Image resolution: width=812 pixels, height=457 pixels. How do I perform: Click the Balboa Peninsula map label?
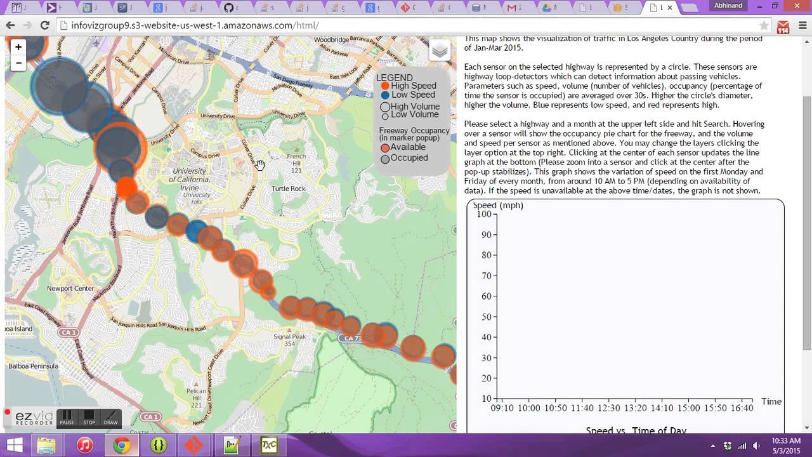(x=33, y=366)
